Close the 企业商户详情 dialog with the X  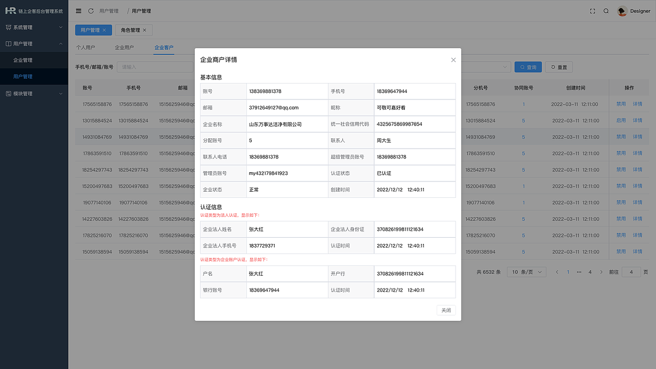[453, 59]
